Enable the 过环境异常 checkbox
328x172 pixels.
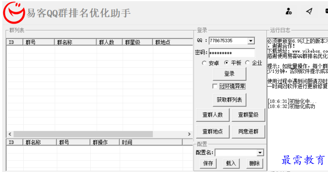[x=229, y=86]
